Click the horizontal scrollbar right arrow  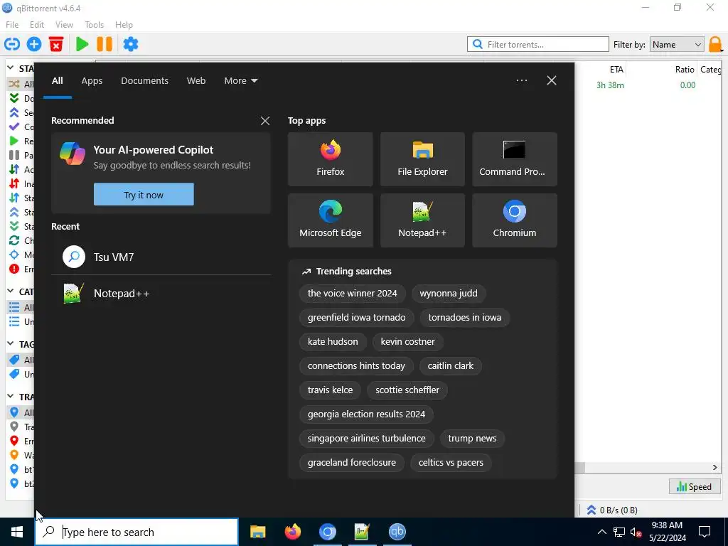(715, 468)
